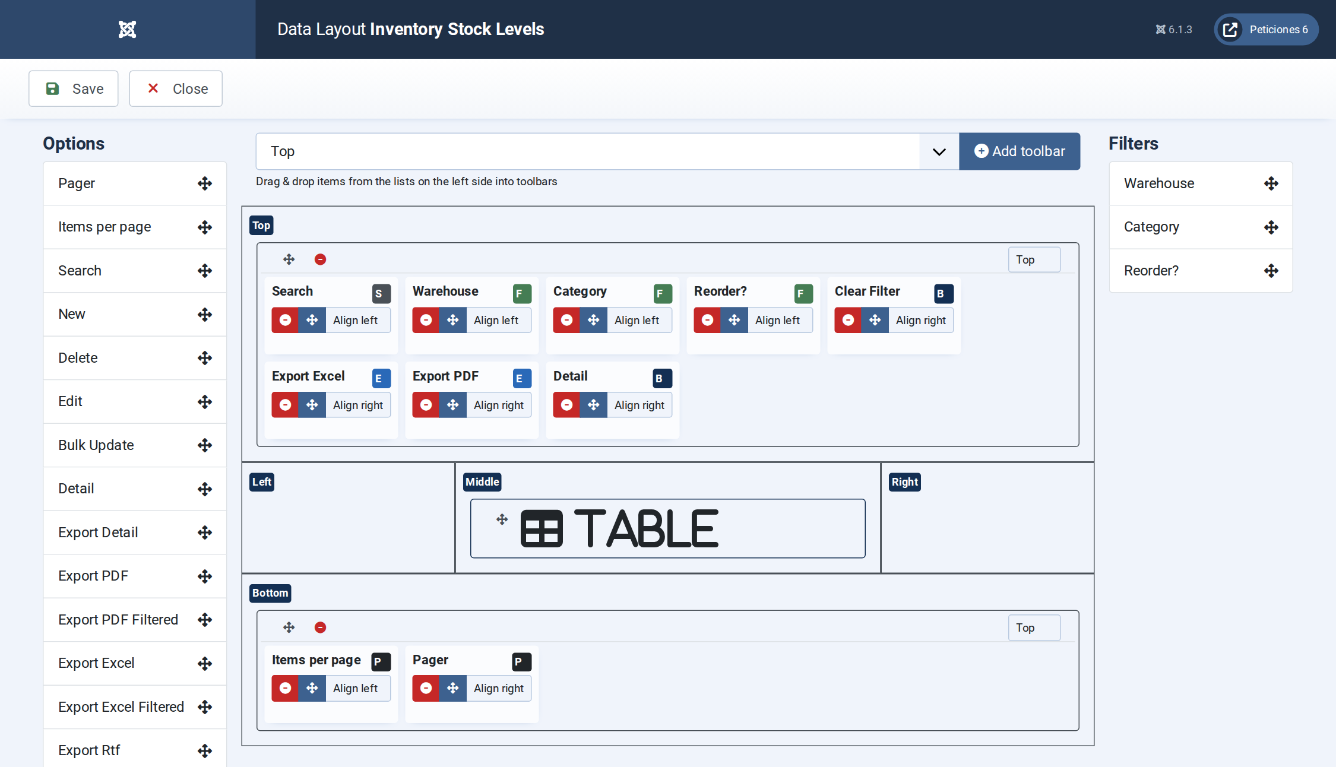Viewport: 1336px width, 767px height.
Task: Remove the Bottom toolbar with red minus icon
Action: point(320,627)
